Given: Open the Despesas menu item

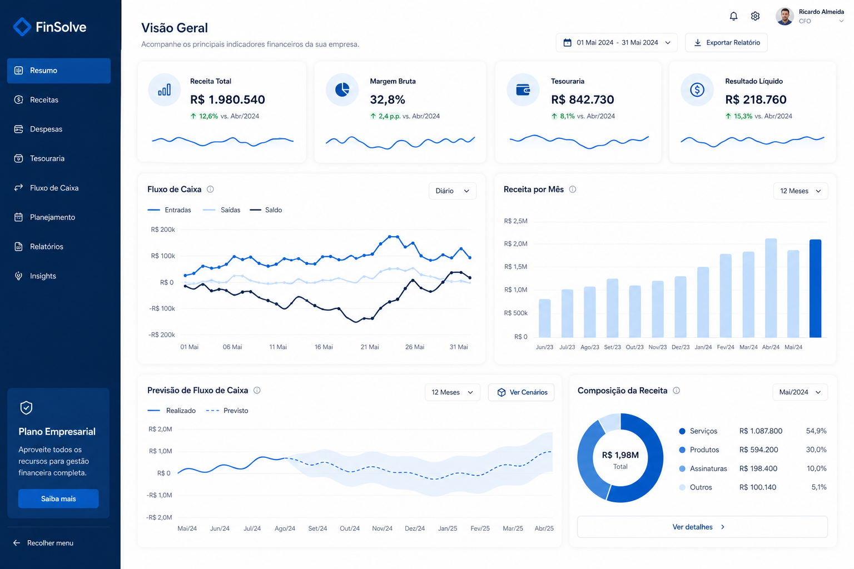Looking at the screenshot, I should tap(59, 129).
